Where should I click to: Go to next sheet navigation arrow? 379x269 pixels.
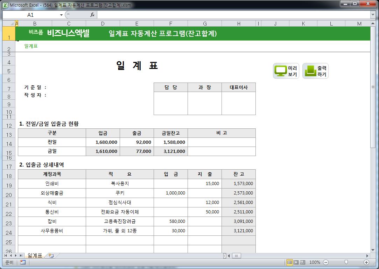tap(16, 255)
